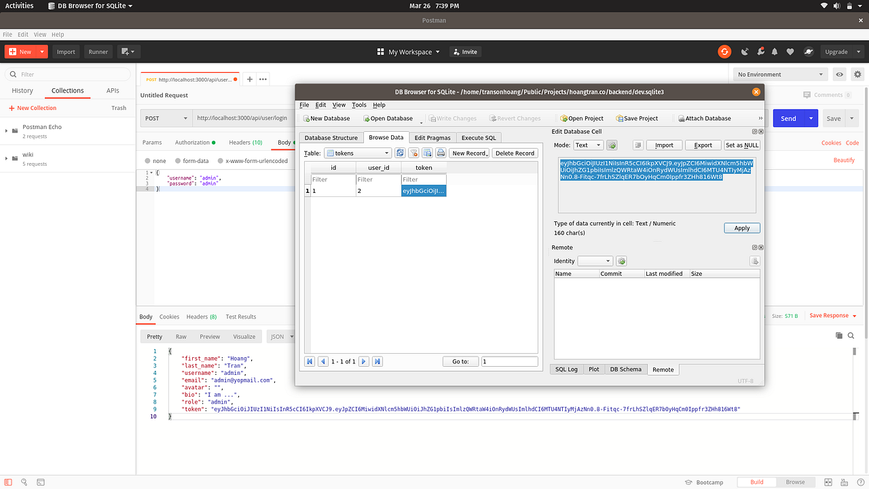Image resolution: width=869 pixels, height=489 pixels.
Task: Delete the selected record
Action: tap(515, 153)
